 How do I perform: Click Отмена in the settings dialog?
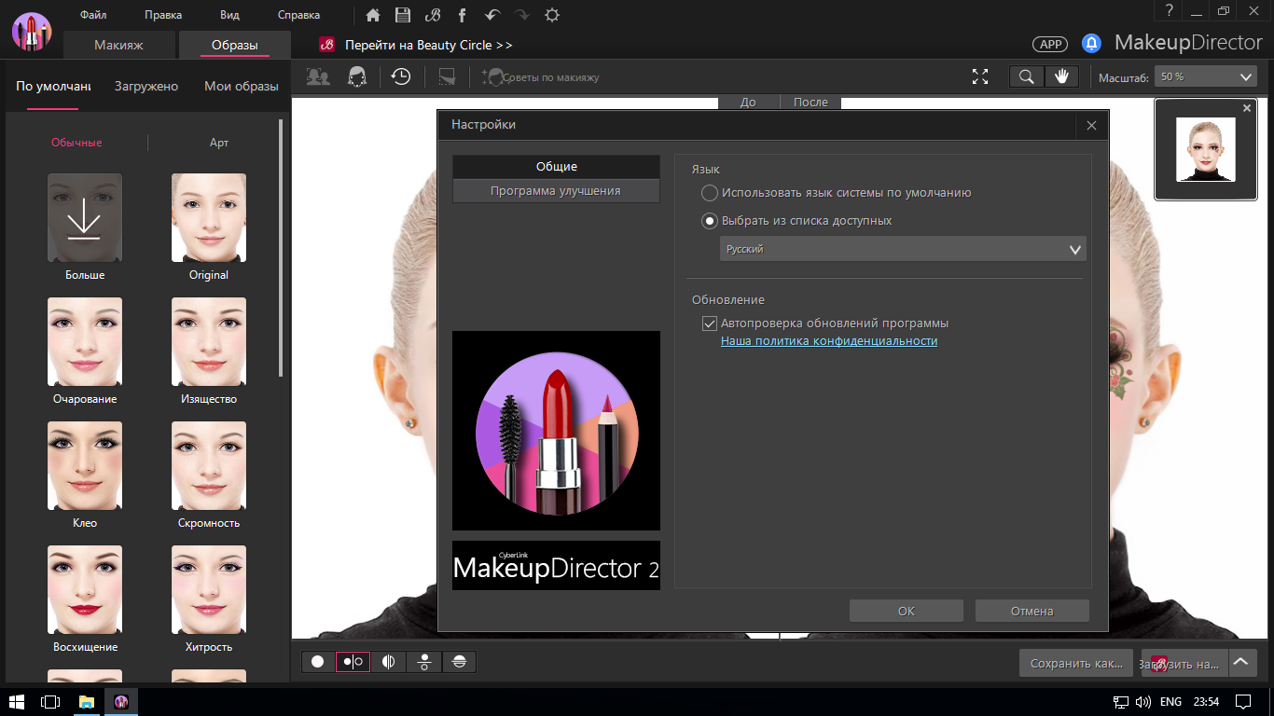1032,611
